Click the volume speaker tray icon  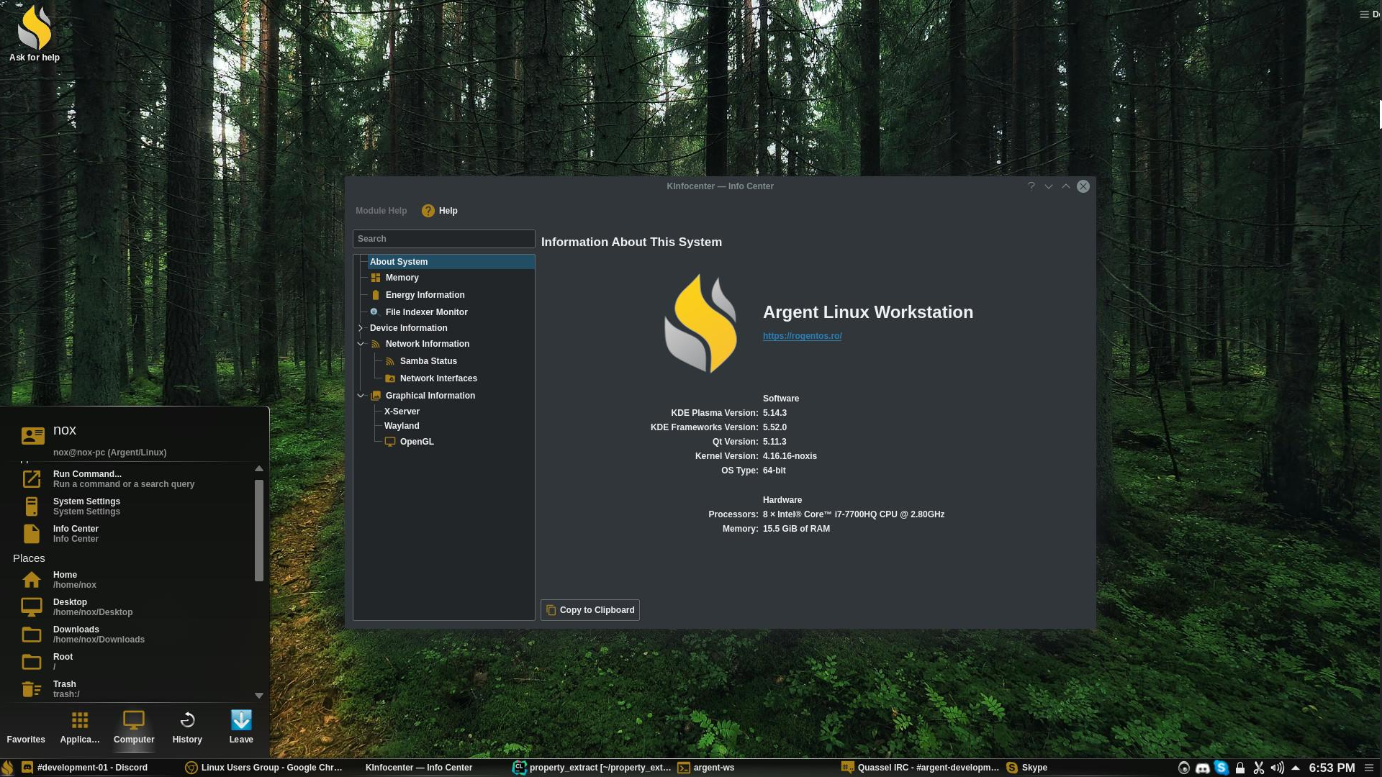tap(1277, 768)
